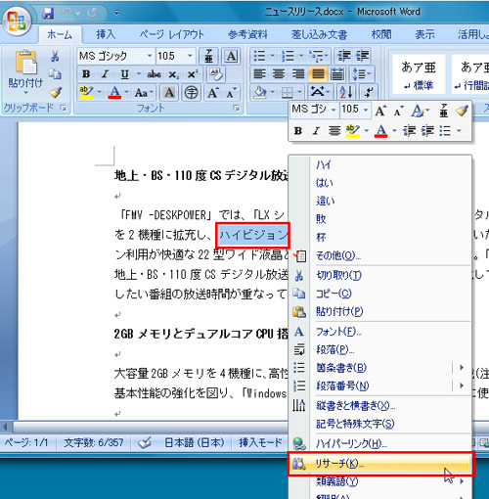Apply yellow text highlight color in ribbon
Image resolution: width=489 pixels, height=499 pixels.
click(x=86, y=93)
